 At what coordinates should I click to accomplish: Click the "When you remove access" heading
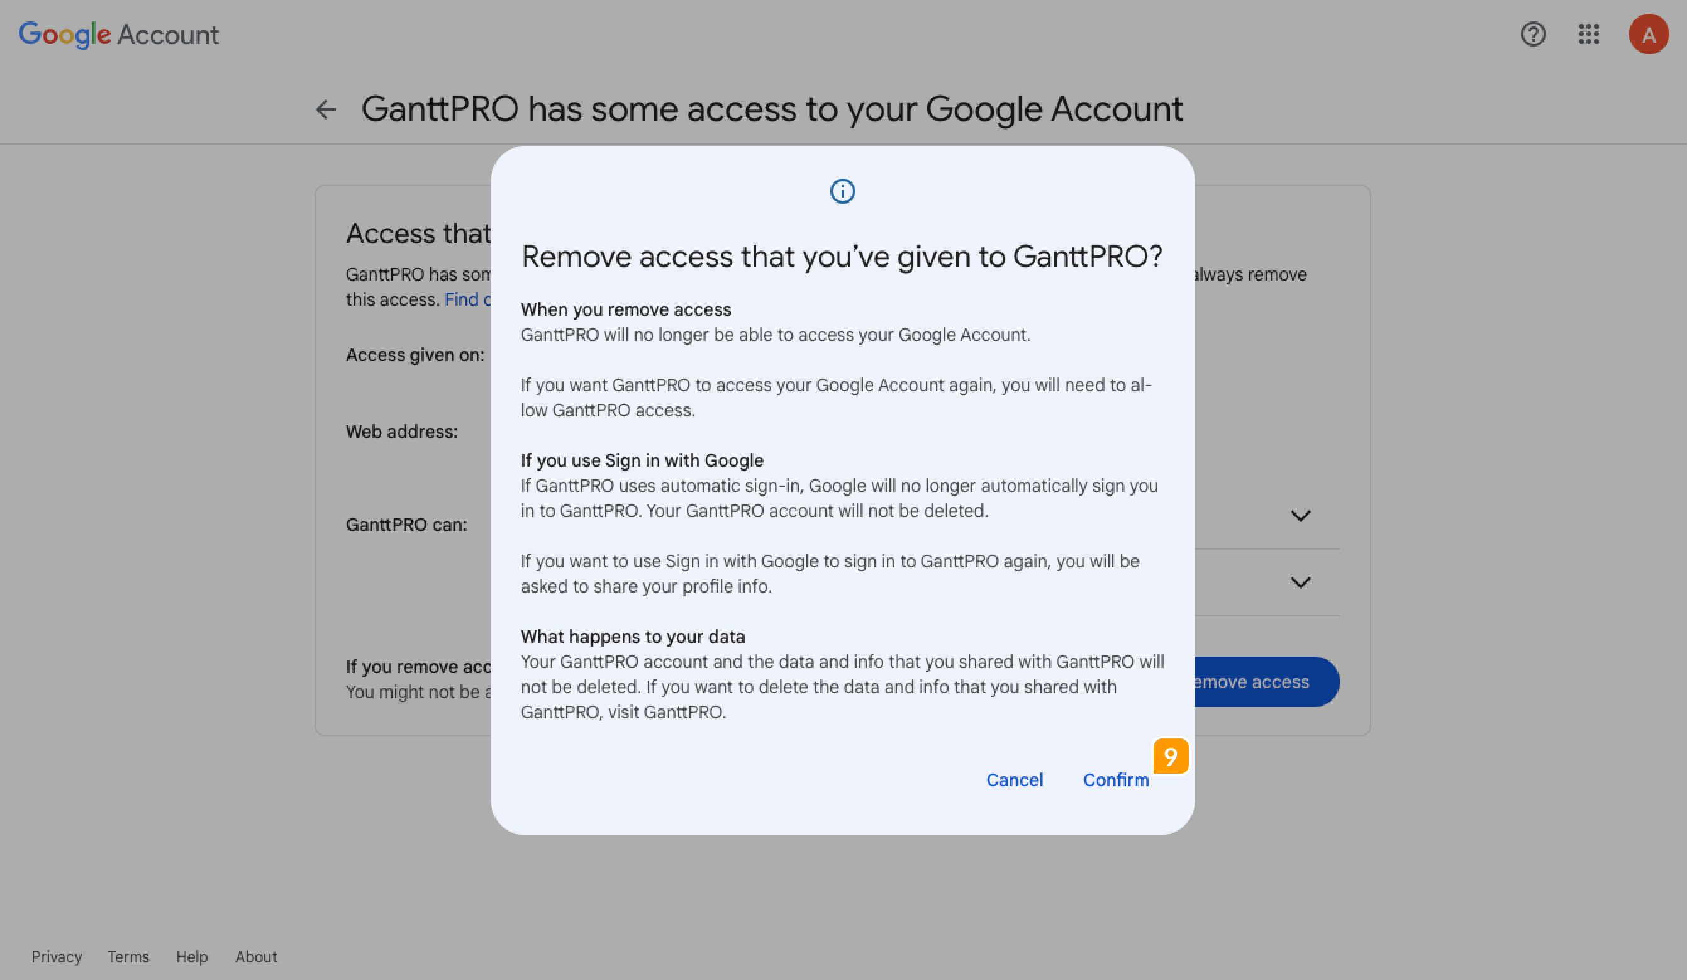point(626,309)
